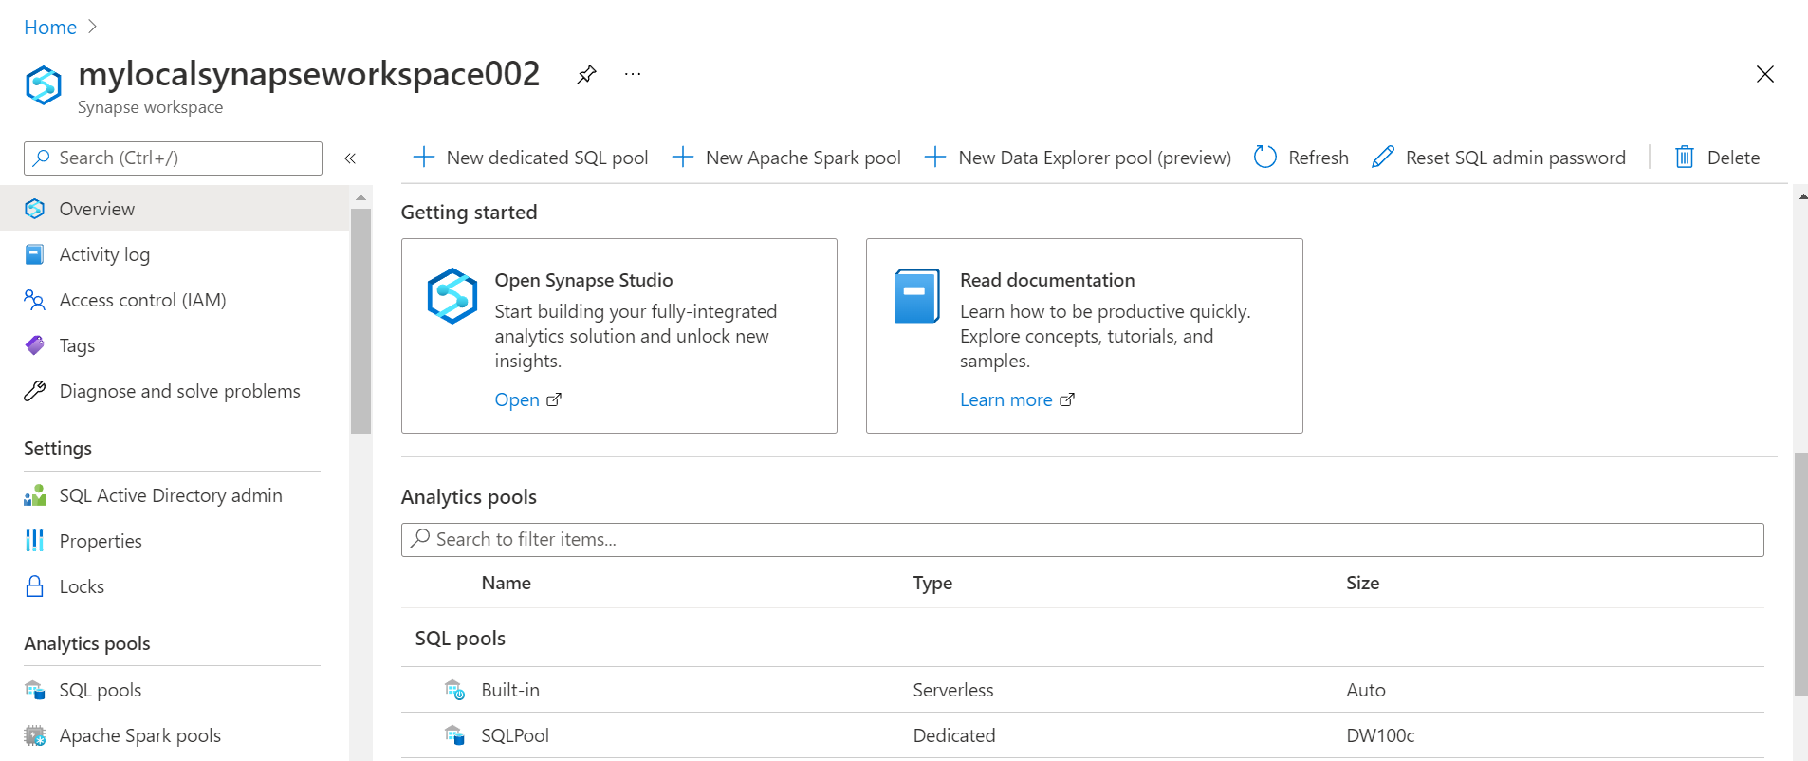Open the more options ellipsis menu

(633, 74)
